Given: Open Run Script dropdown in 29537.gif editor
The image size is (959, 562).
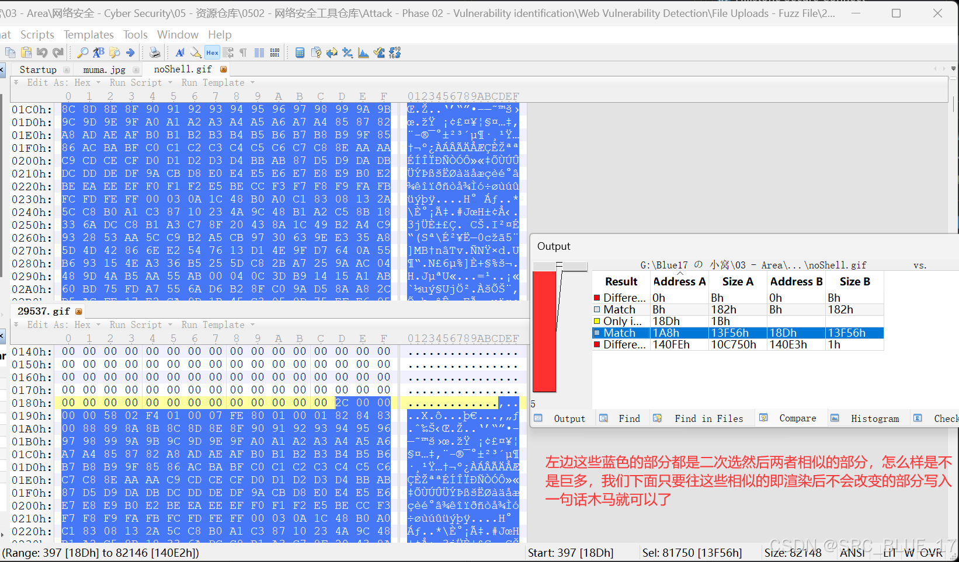Looking at the screenshot, I should pos(141,324).
